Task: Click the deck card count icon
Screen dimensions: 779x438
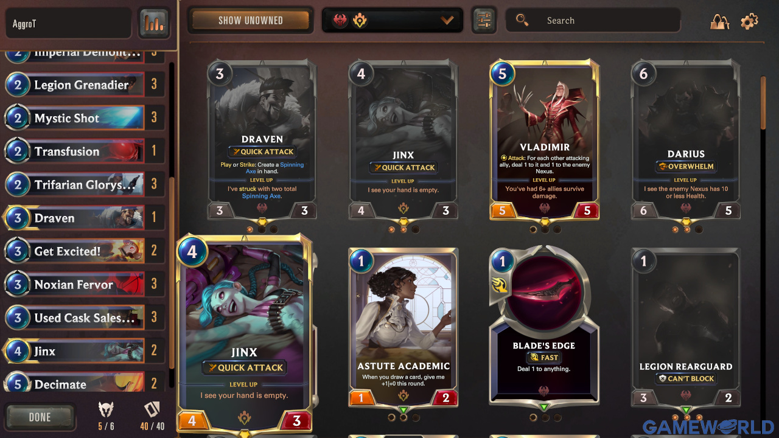Action: (x=152, y=409)
